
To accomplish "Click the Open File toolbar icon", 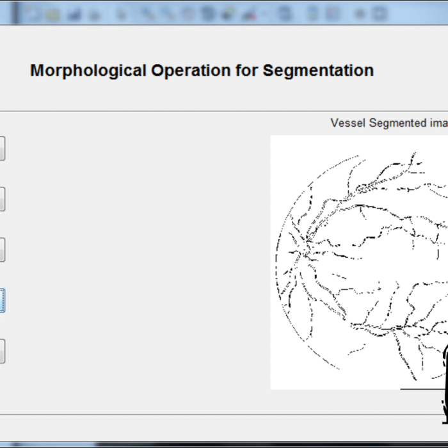I will click(54, 13).
